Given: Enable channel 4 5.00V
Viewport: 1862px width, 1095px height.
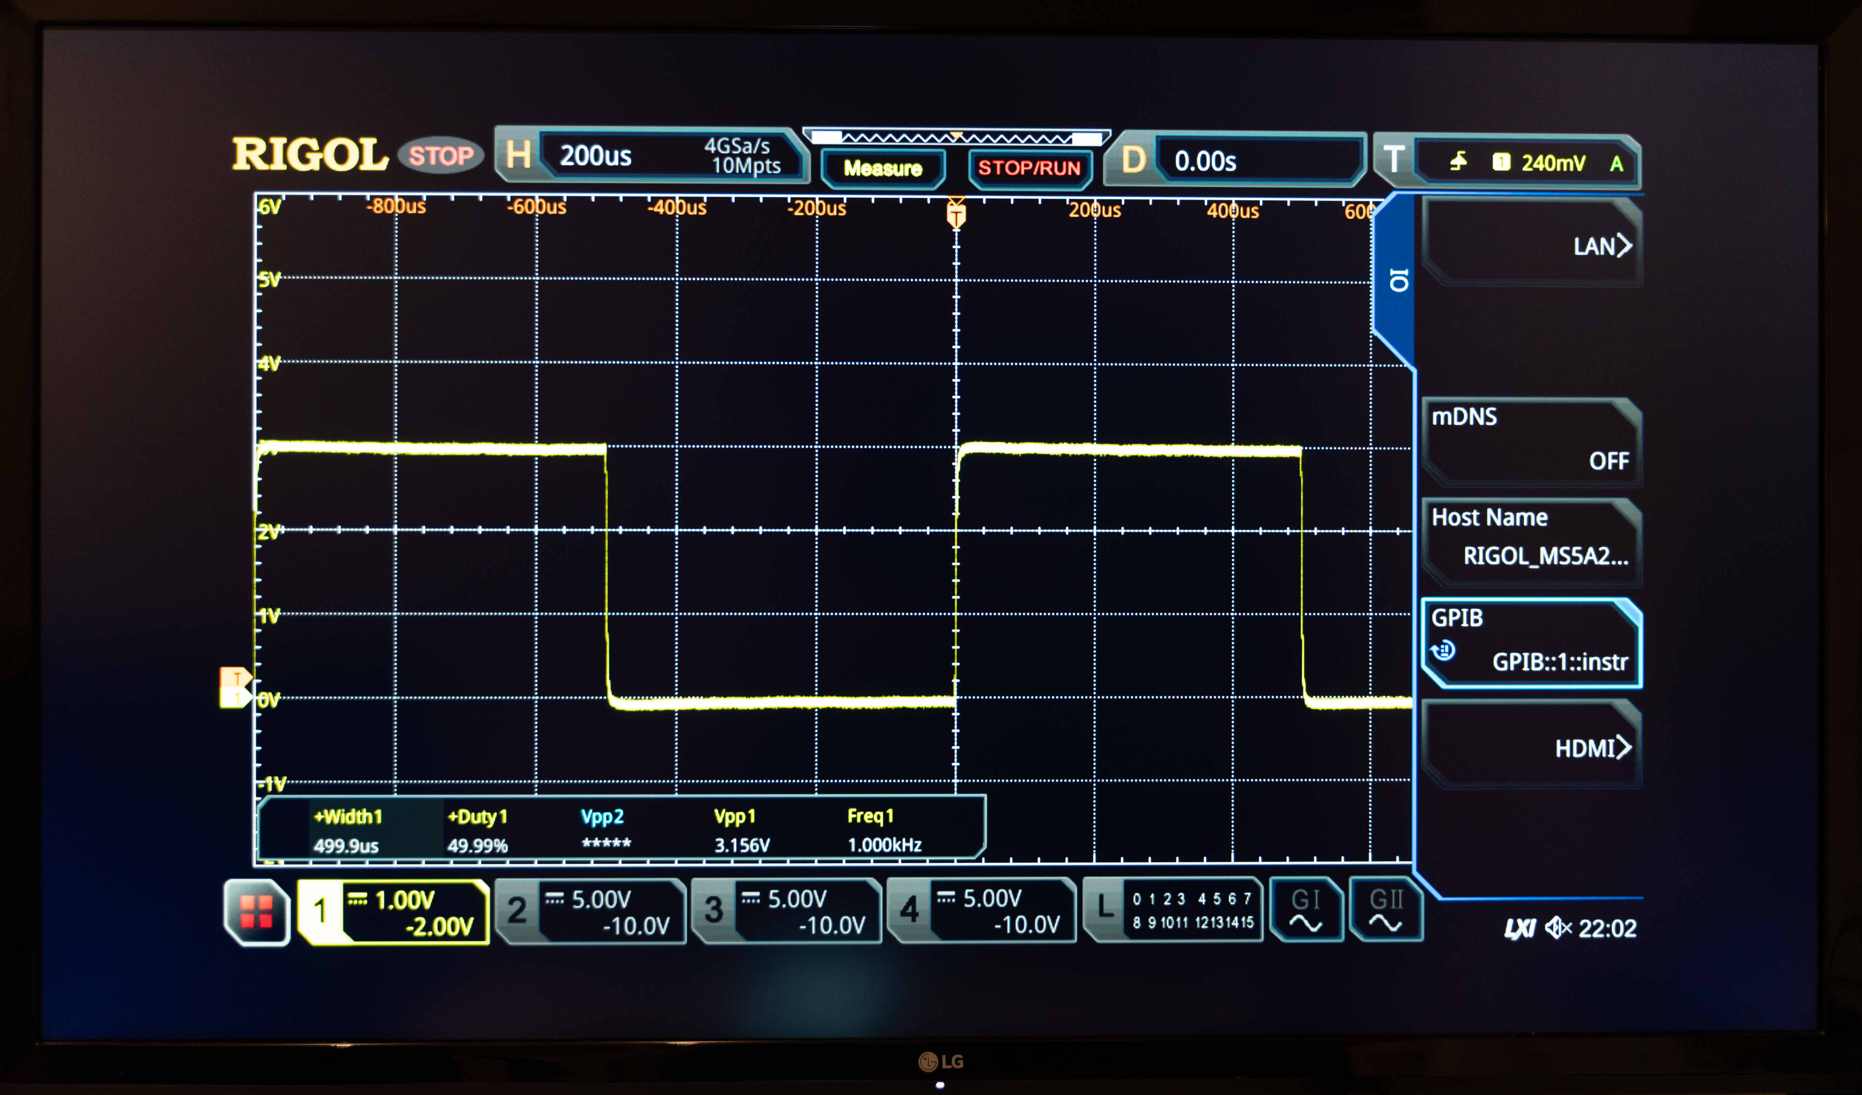Looking at the screenshot, I should click(x=981, y=910).
